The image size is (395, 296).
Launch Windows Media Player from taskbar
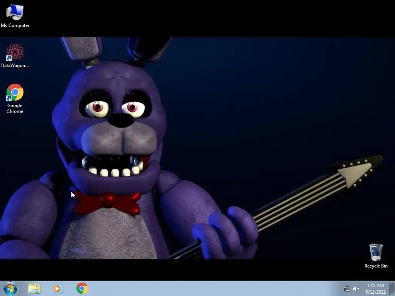click(58, 288)
